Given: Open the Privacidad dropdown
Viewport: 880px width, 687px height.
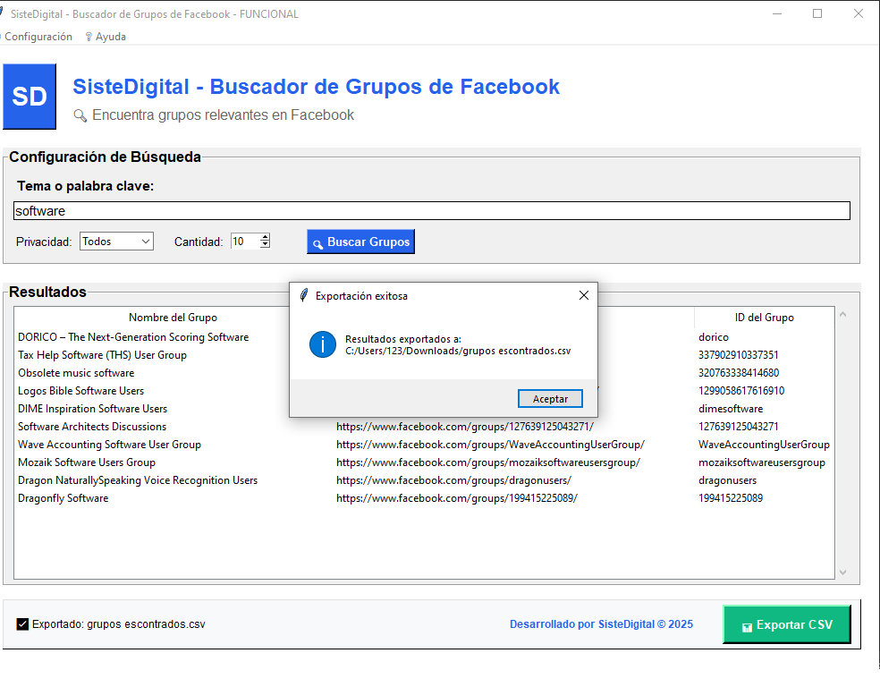Looking at the screenshot, I should tap(117, 242).
